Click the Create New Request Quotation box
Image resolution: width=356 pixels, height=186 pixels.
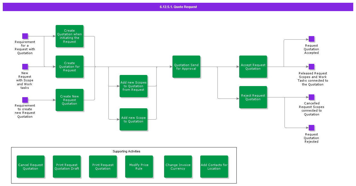[x=70, y=100]
